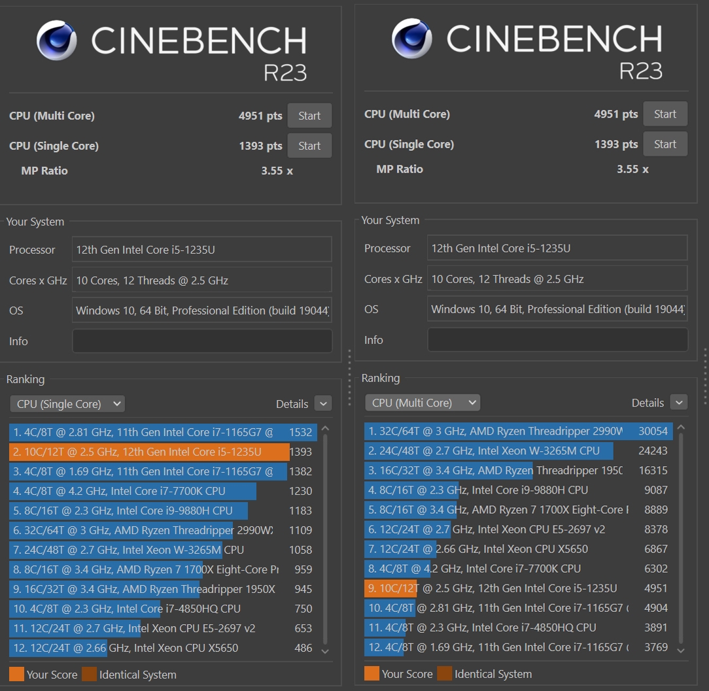Click orange Your Score swatch in right legend
The height and width of the screenshot is (691, 709).
pyautogui.click(x=372, y=673)
